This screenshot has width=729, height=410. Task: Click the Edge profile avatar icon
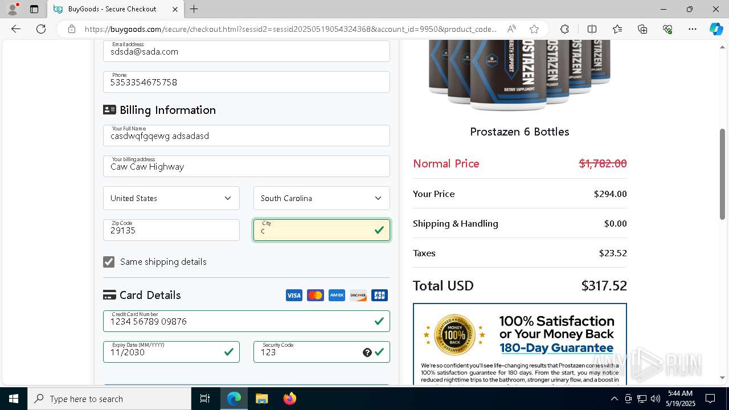[13, 9]
